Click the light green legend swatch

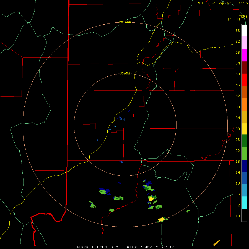(244, 153)
